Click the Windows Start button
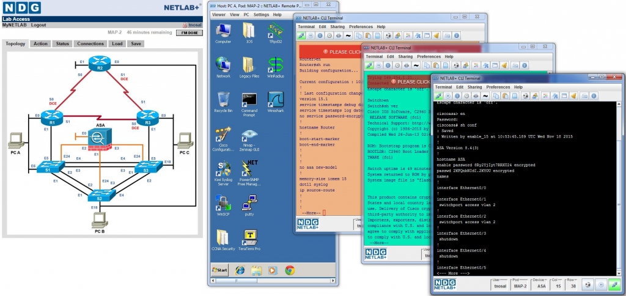626x296 pixels. click(220, 270)
